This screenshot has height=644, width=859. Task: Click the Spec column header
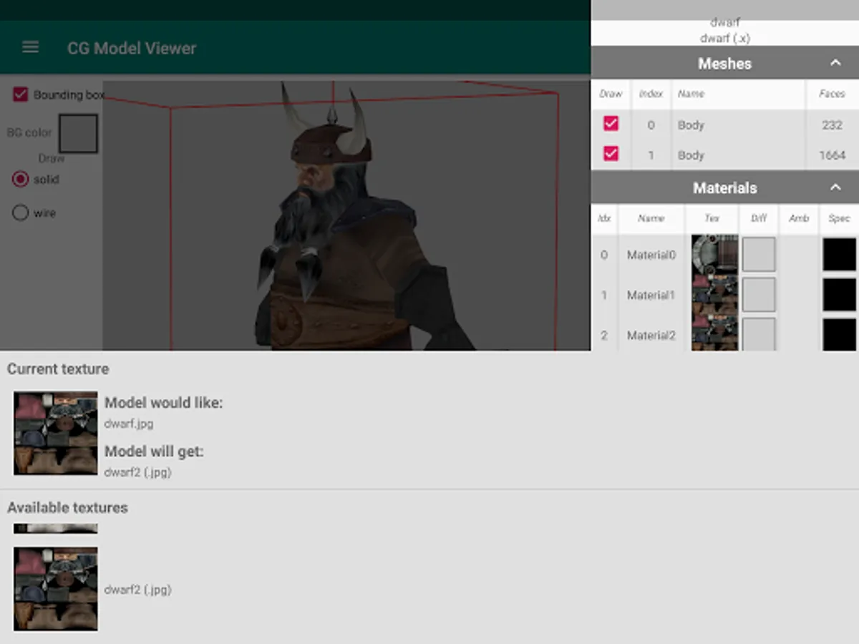(x=839, y=218)
